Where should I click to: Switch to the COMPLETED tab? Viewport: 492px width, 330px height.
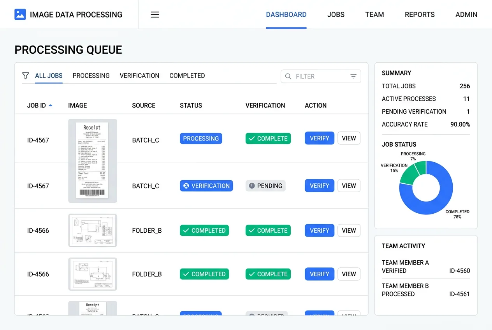click(187, 75)
